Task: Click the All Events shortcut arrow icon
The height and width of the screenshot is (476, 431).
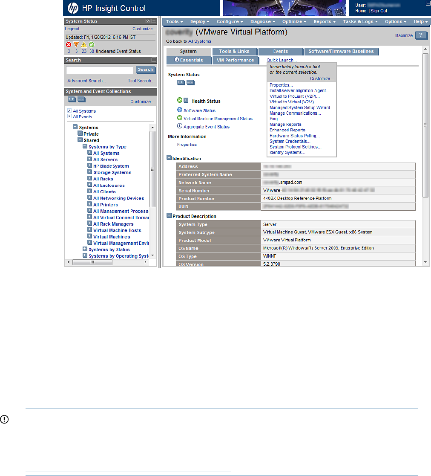Action: point(69,116)
